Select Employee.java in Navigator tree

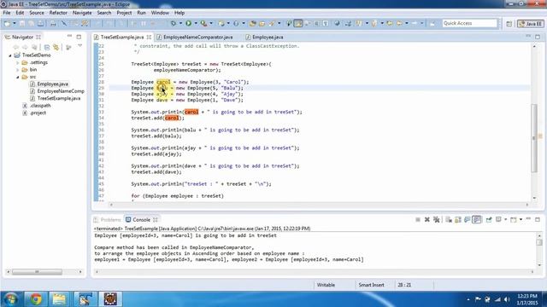pyautogui.click(x=52, y=84)
